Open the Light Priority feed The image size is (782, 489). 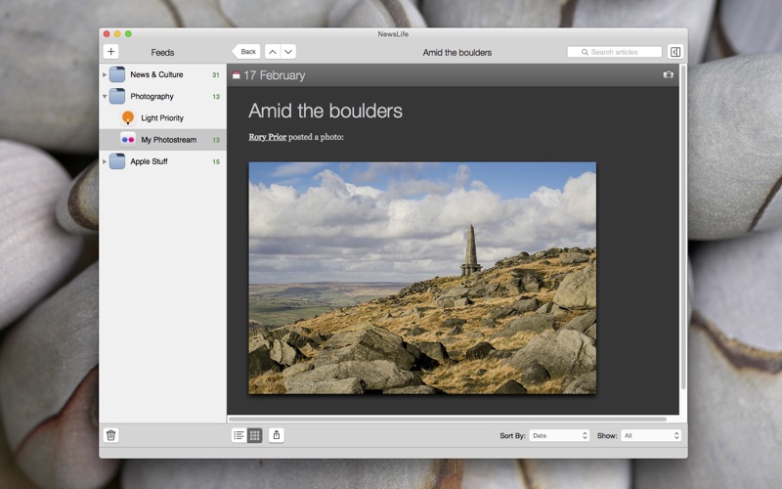(x=162, y=117)
